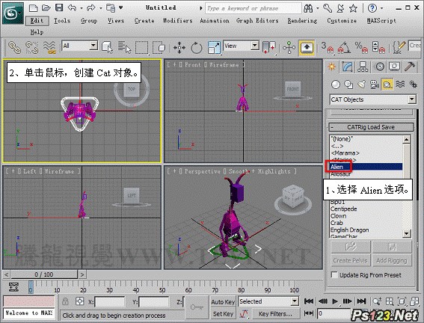Open the Edit menu
424x323 pixels.
pos(37,21)
